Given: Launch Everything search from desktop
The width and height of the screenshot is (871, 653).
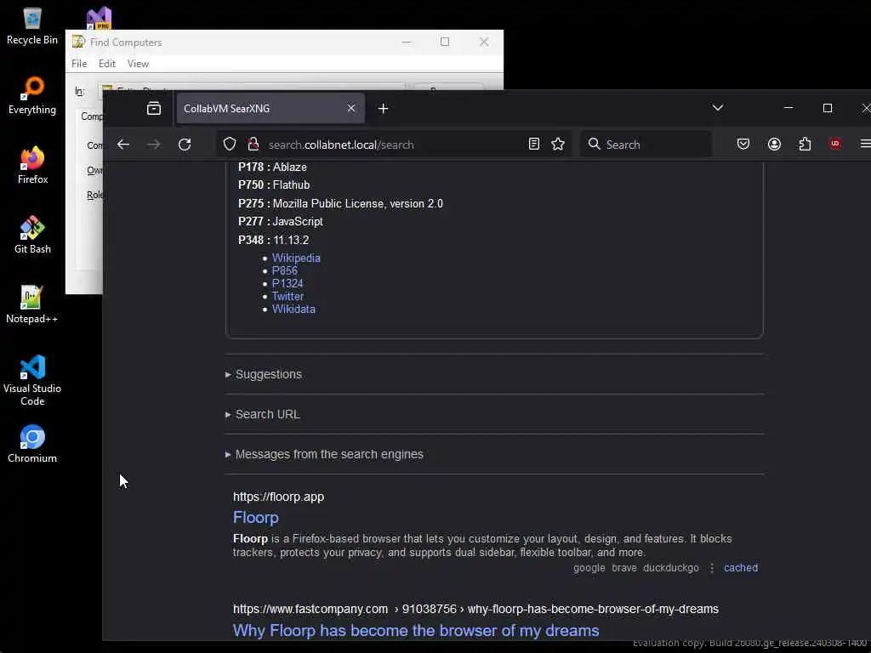Looking at the screenshot, I should (x=31, y=95).
